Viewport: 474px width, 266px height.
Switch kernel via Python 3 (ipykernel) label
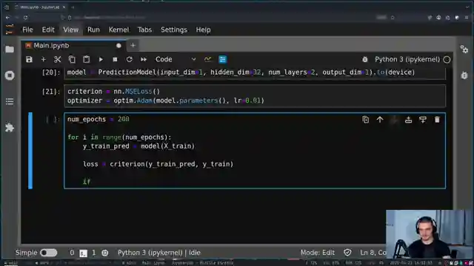(x=407, y=59)
